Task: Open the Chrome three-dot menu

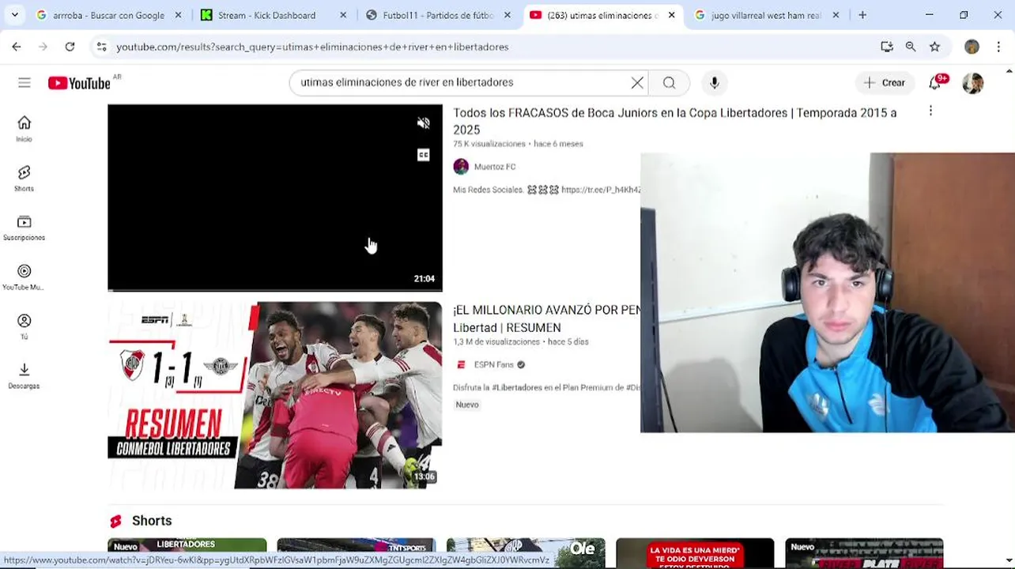Action: pyautogui.click(x=998, y=47)
